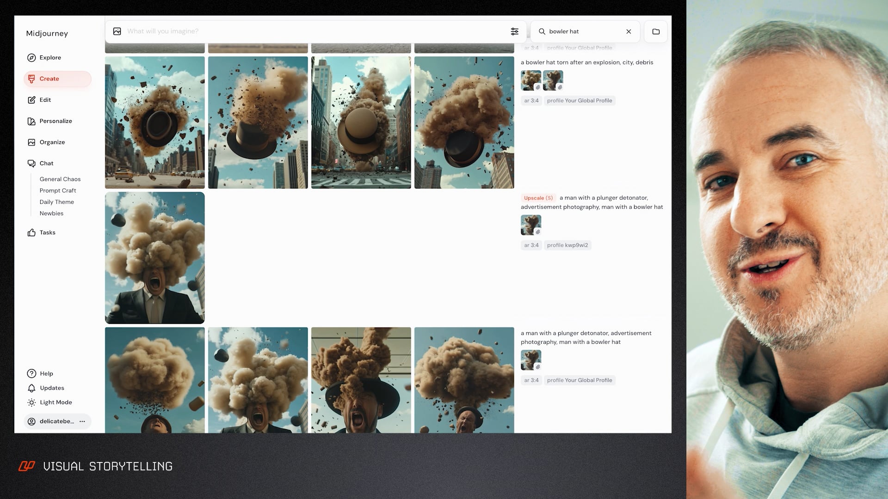The image size is (888, 499).
Task: Open account options via ellipsis menu
Action: click(x=82, y=421)
